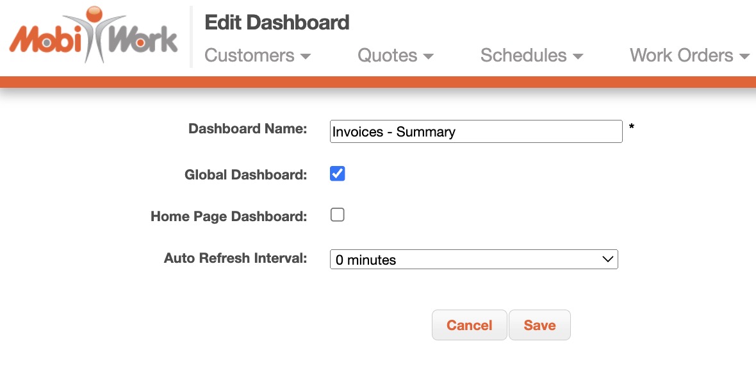Viewport: 756px width, 382px height.
Task: Open the Quotes menu
Action: (388, 56)
